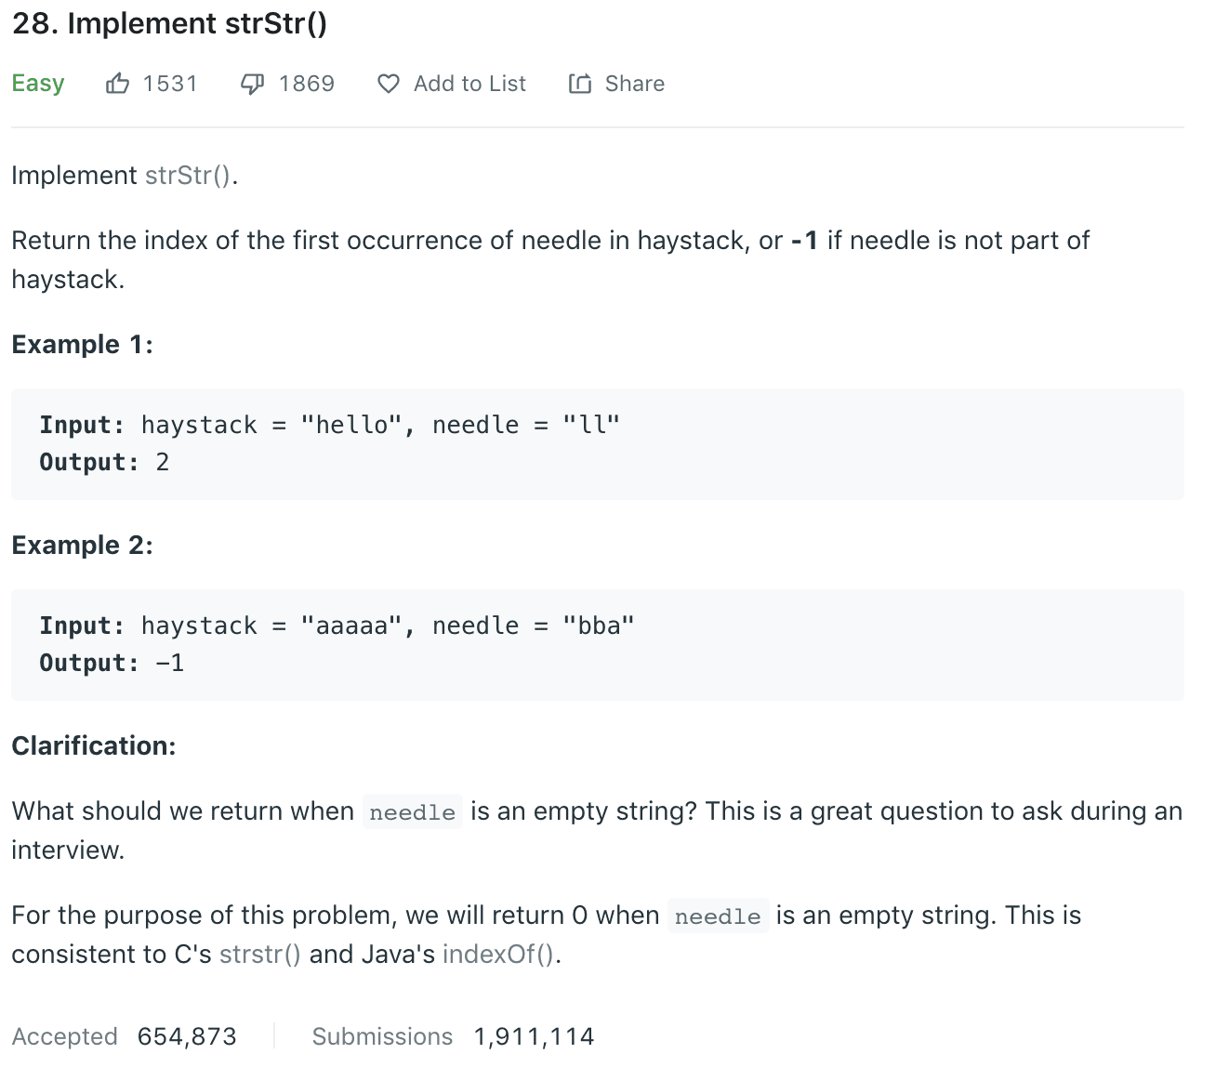This screenshot has height=1067, width=1216.
Task: Open the strStr() link in description
Action: coord(188,176)
